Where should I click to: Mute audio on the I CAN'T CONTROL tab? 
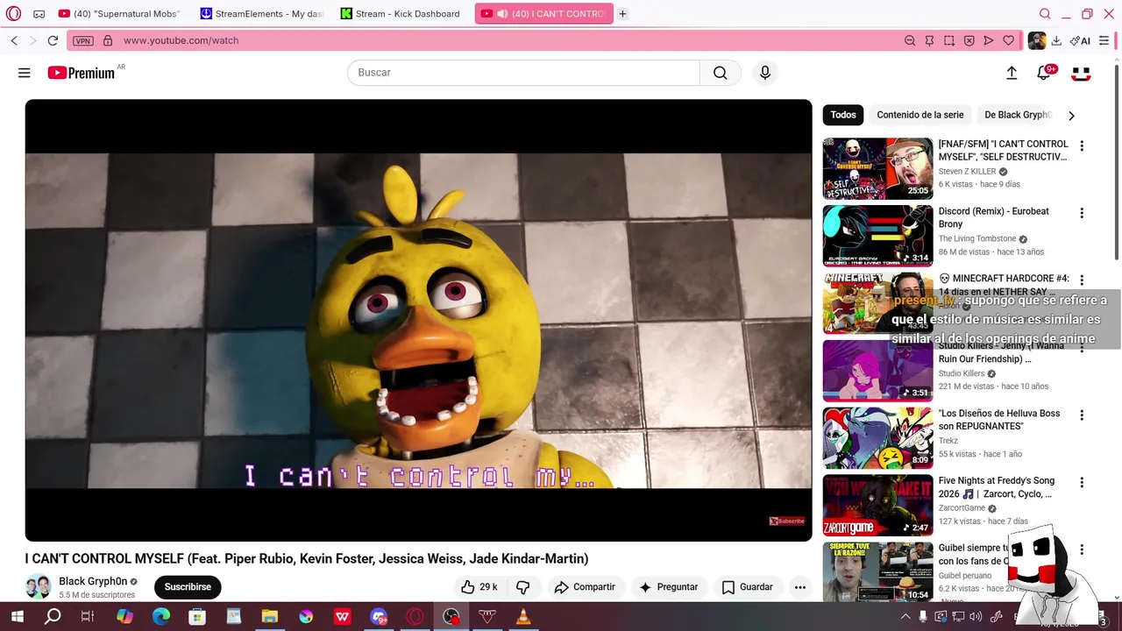502,14
